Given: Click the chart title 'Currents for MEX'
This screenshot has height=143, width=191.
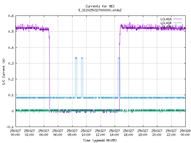Looking at the screenshot, I should [x=100, y=6].
